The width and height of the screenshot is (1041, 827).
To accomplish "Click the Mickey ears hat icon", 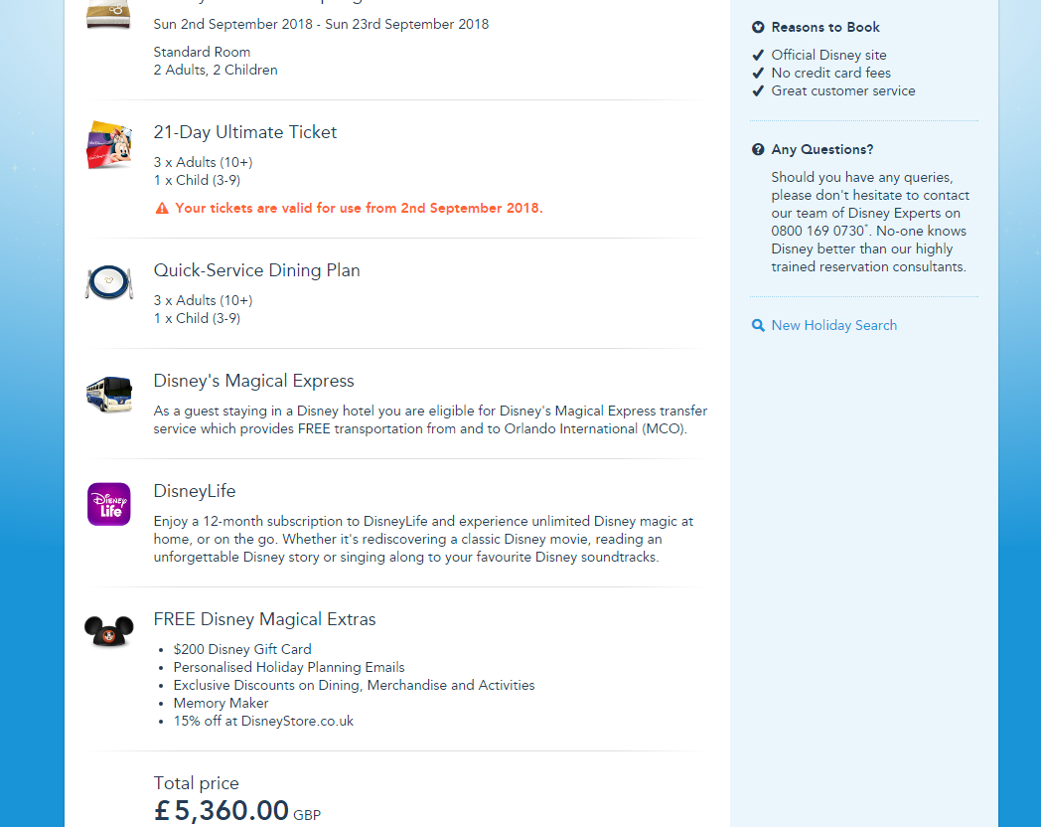I will point(109,632).
